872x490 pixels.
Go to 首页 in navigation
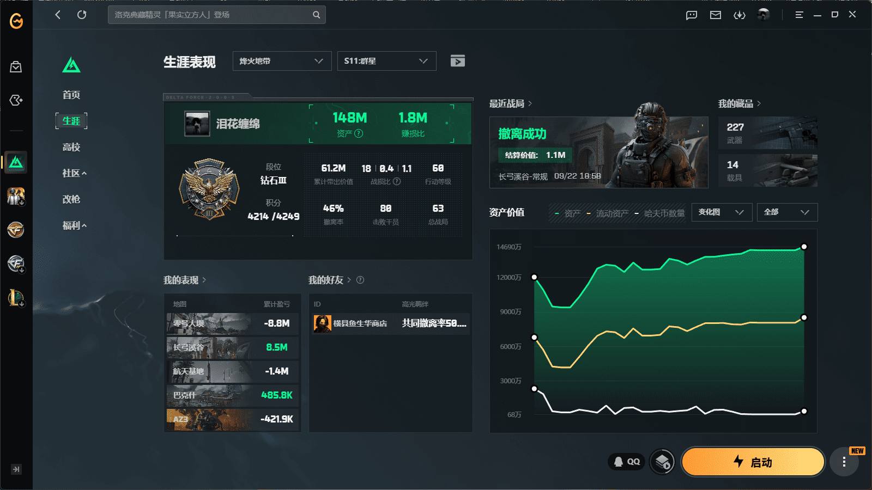coord(71,95)
